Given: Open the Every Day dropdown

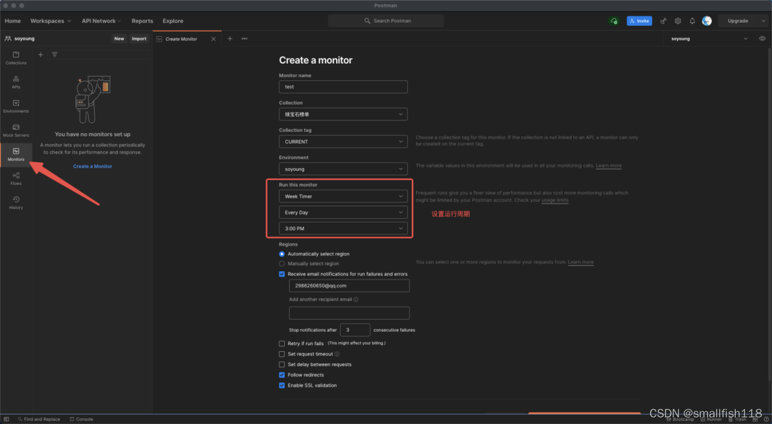Looking at the screenshot, I should (343, 212).
